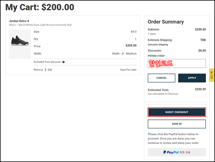Cancel the promo code entry
Screen dimensions: 215x162
point(161,78)
